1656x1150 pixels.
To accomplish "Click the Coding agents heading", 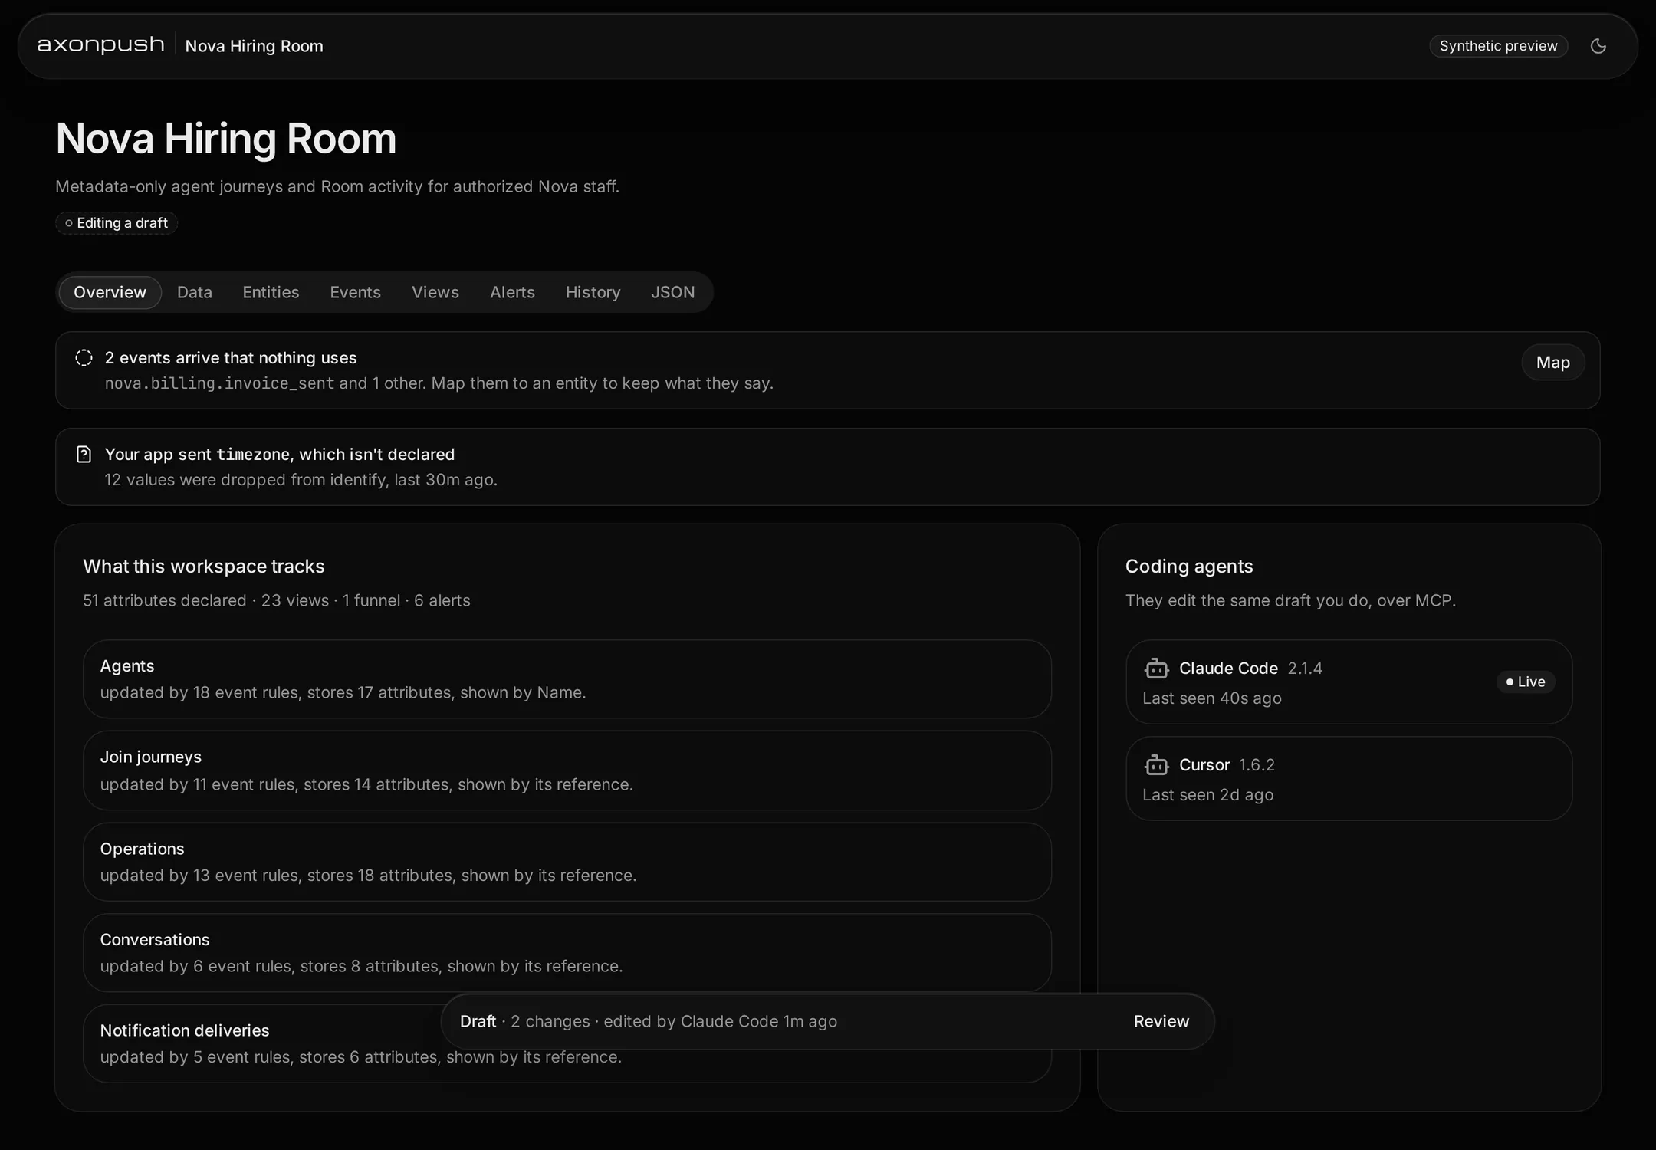I will 1189,567.
